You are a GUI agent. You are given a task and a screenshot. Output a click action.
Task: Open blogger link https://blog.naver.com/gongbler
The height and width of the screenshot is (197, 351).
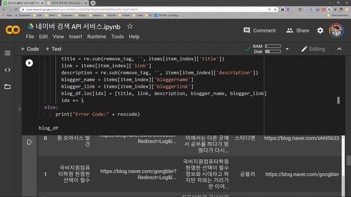coord(302,174)
